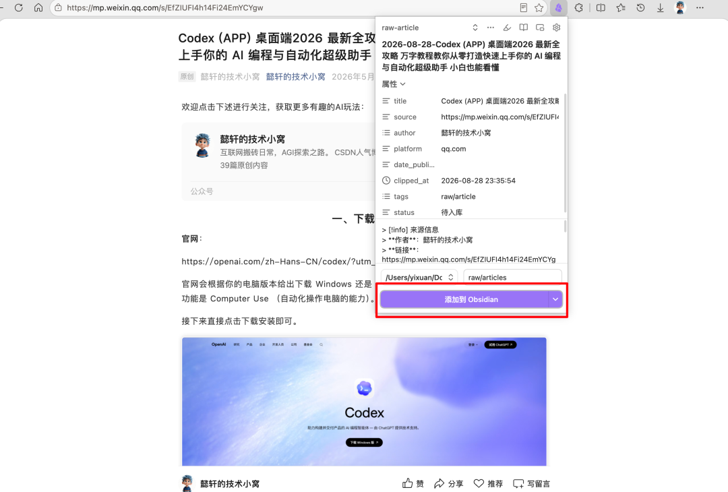Click the clipped_at clock property icon
728x492 pixels.
click(x=386, y=181)
